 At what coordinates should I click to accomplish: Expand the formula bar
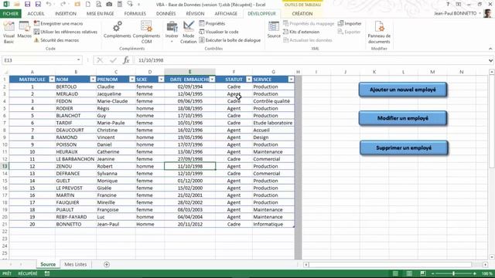(490, 60)
